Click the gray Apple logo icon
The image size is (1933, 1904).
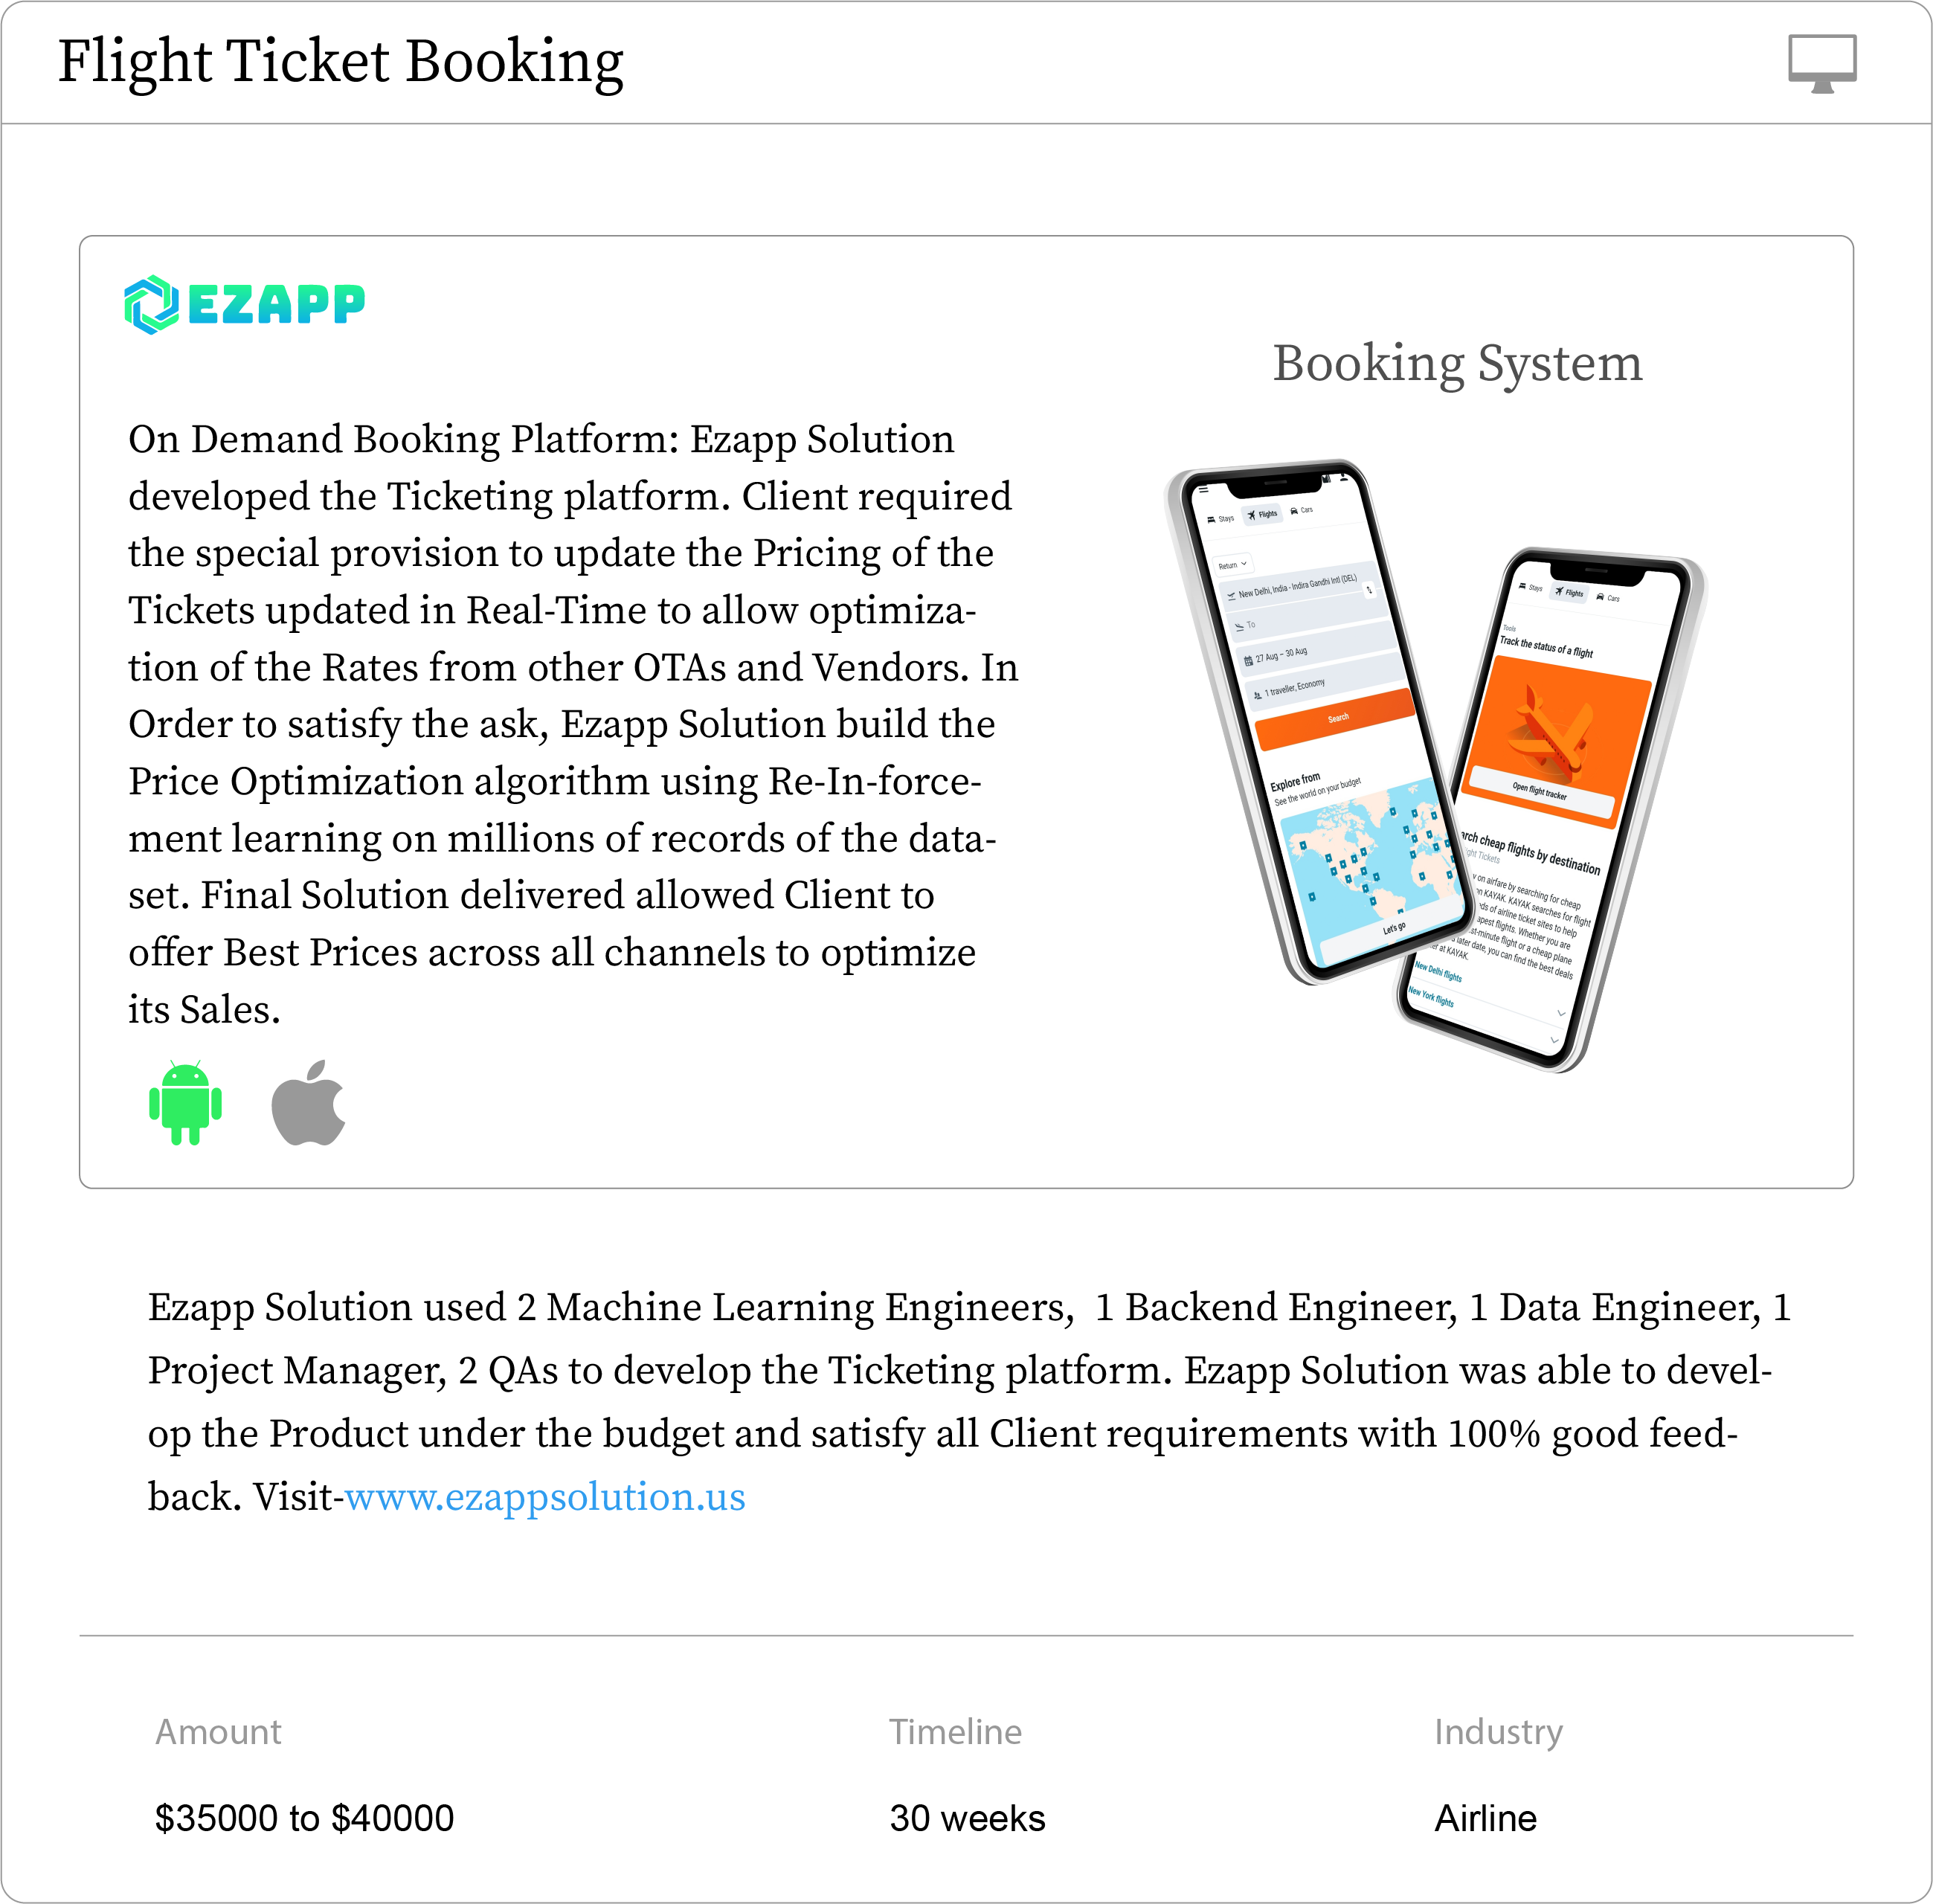coord(309,1102)
